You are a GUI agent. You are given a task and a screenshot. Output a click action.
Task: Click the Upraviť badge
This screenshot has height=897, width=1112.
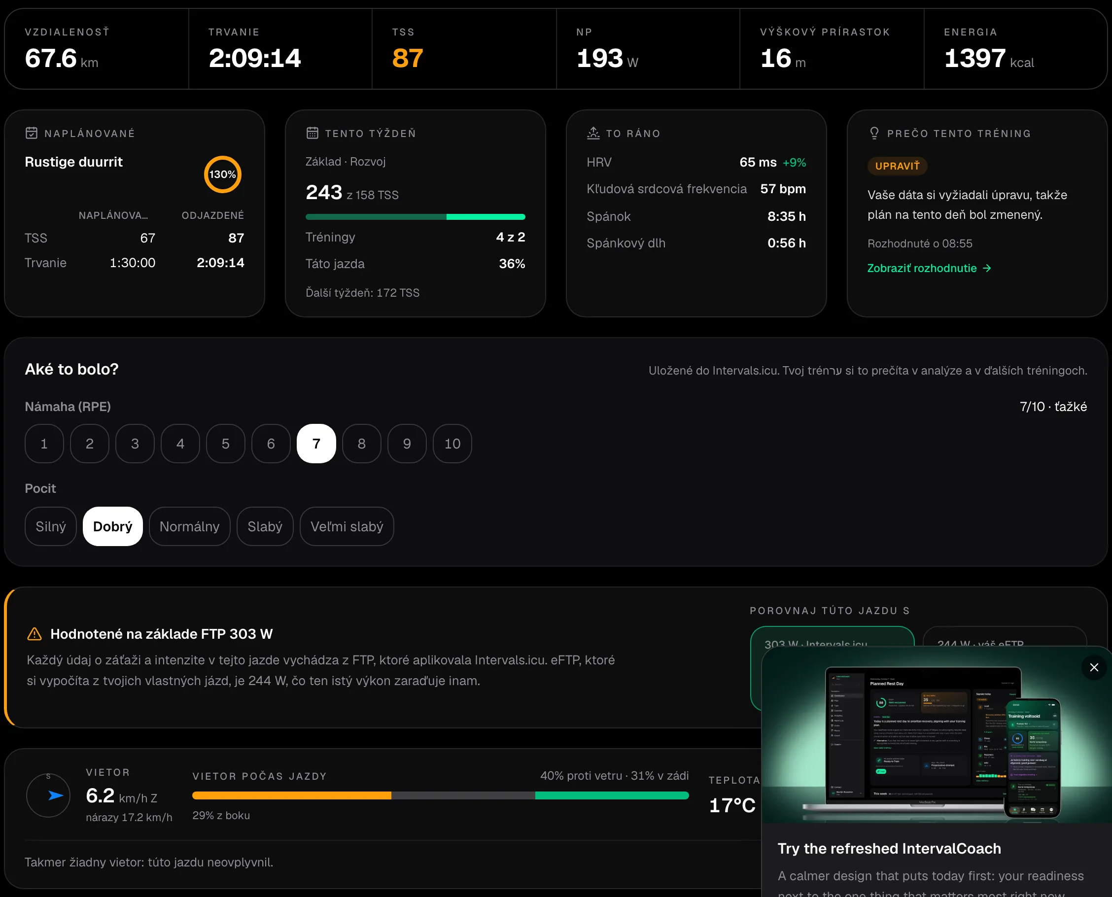pos(897,166)
